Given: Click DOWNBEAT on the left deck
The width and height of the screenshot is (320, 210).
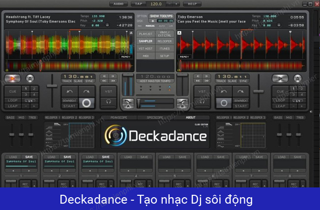Looking at the screenshot, I should [69, 101].
